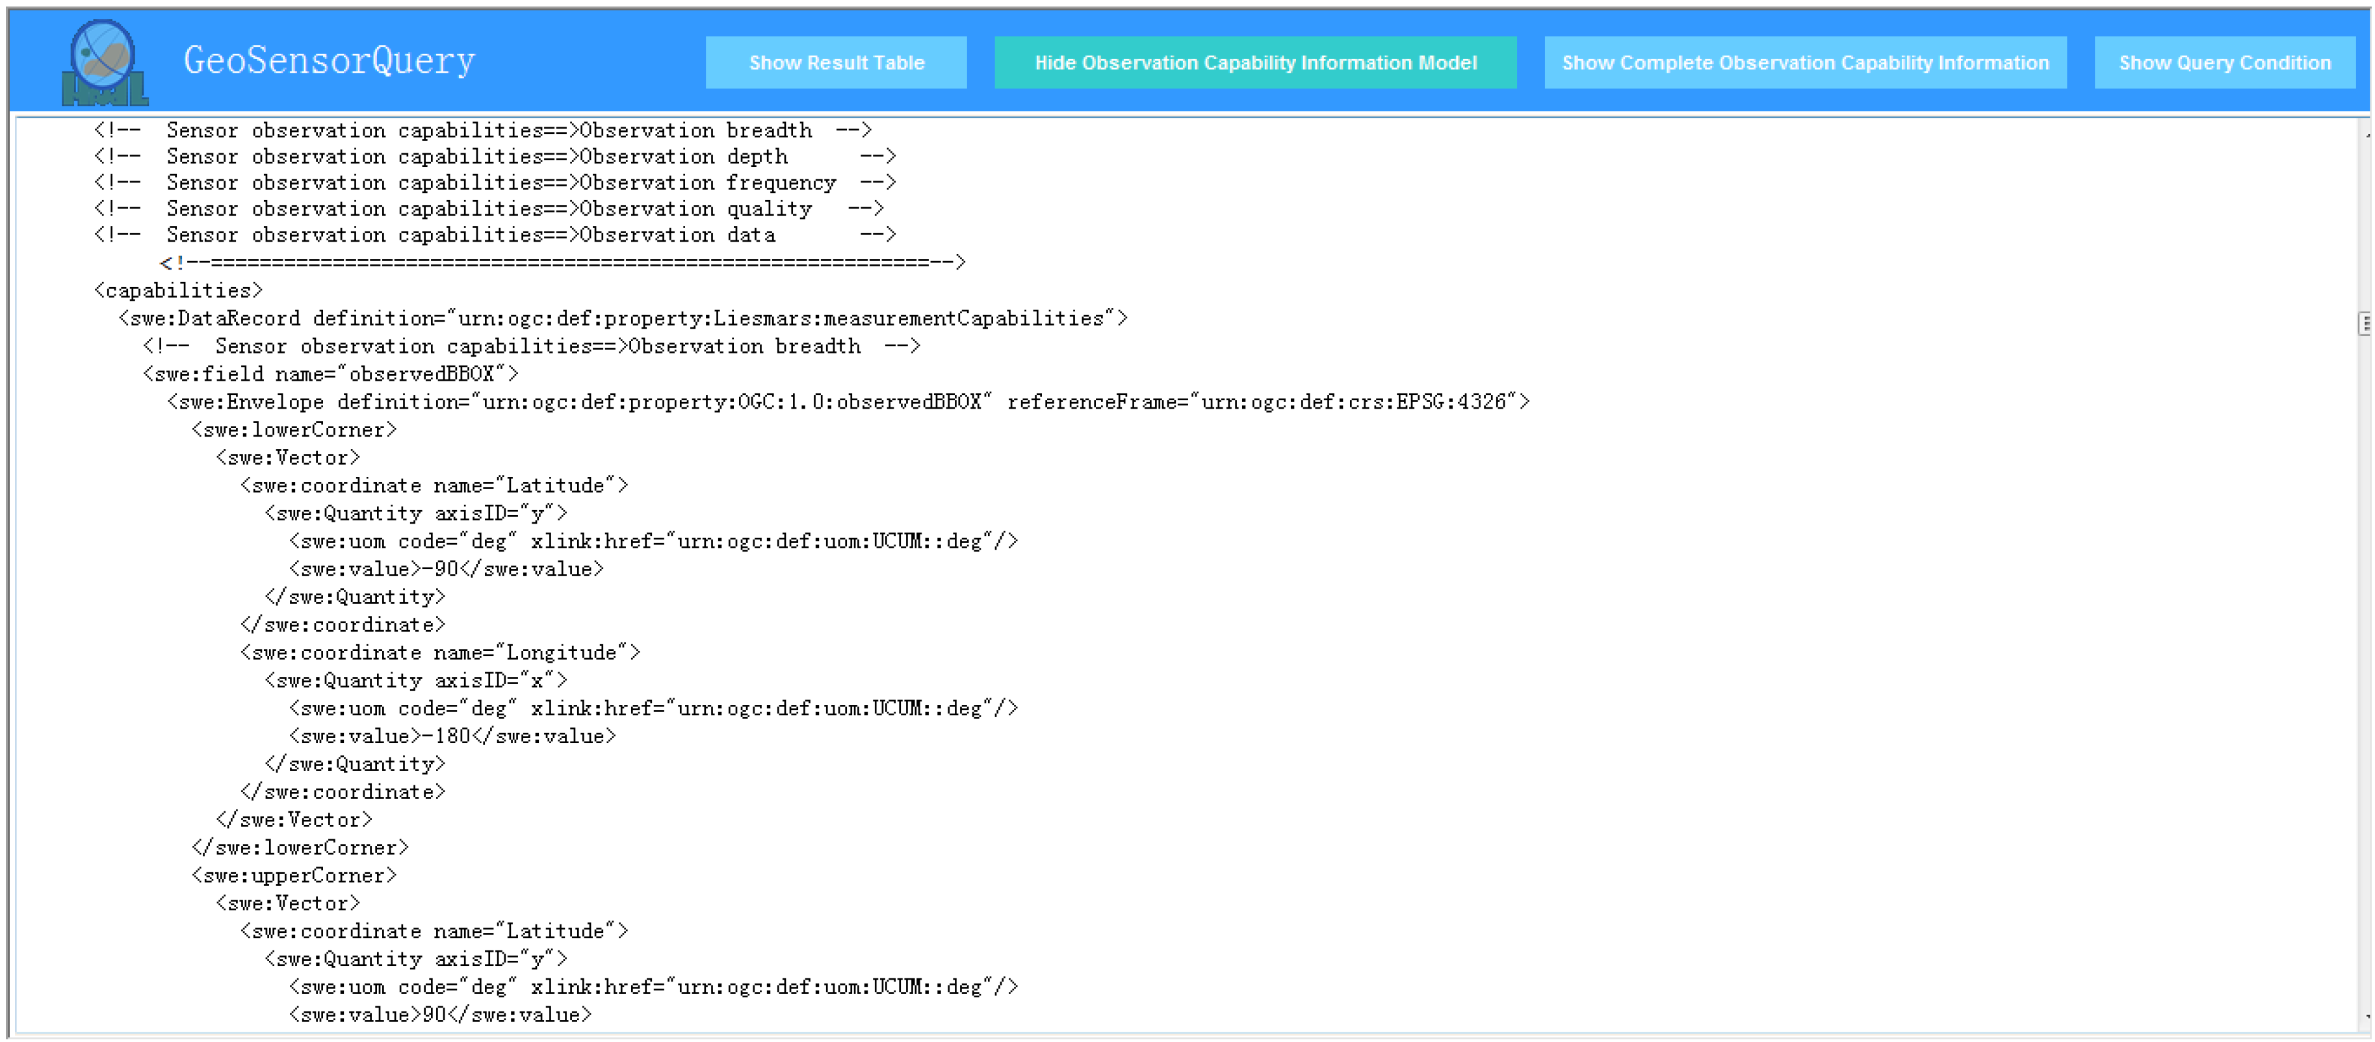Screen dimensions: 2375x1042
Task: Click the Observation frequency comment line
Action: [495, 183]
